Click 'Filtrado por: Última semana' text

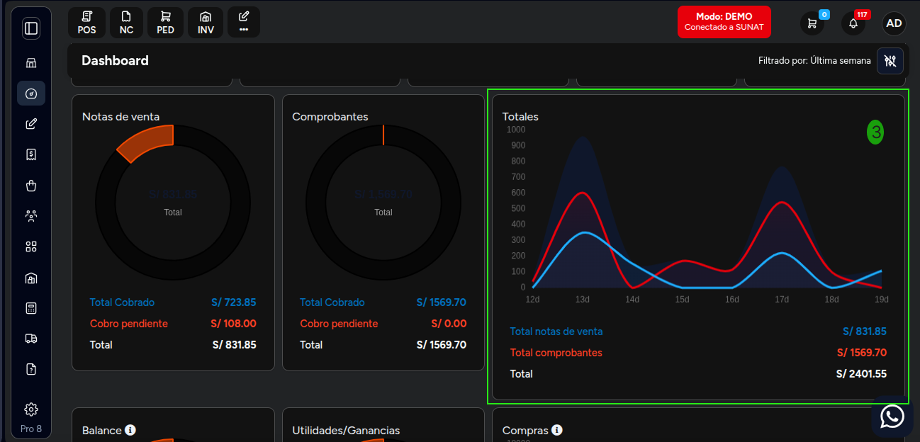814,61
